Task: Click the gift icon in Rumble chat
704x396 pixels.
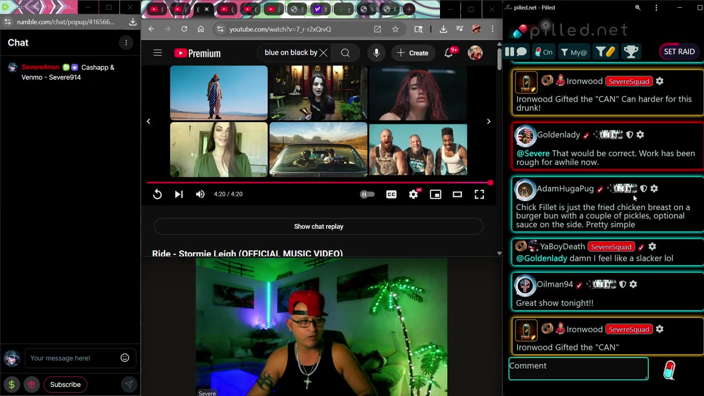Action: 32,384
